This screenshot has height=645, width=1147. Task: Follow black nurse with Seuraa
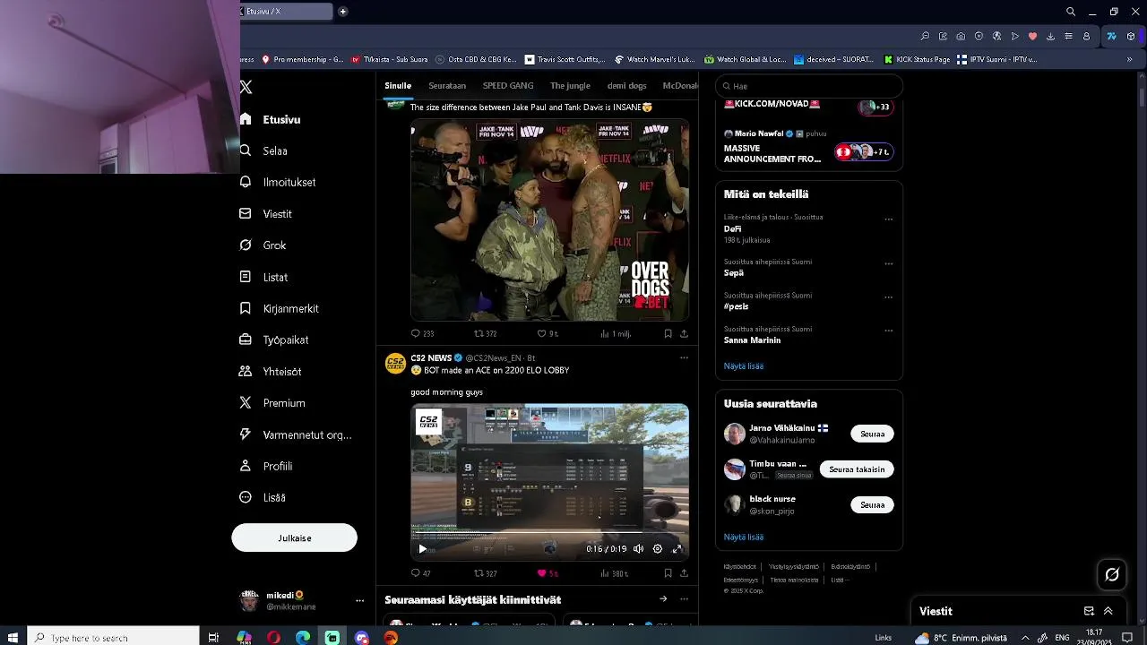[x=872, y=505]
